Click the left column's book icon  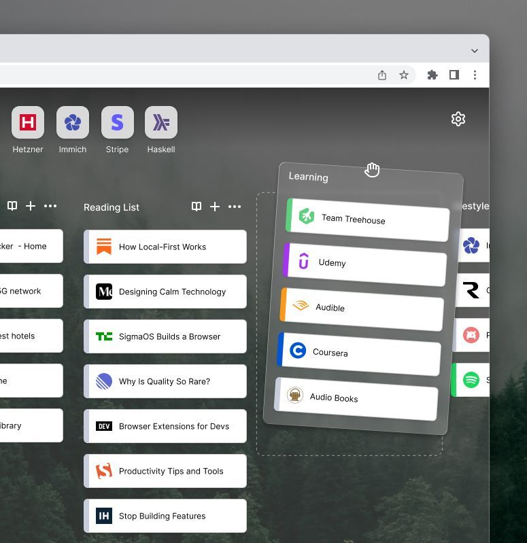(x=12, y=206)
